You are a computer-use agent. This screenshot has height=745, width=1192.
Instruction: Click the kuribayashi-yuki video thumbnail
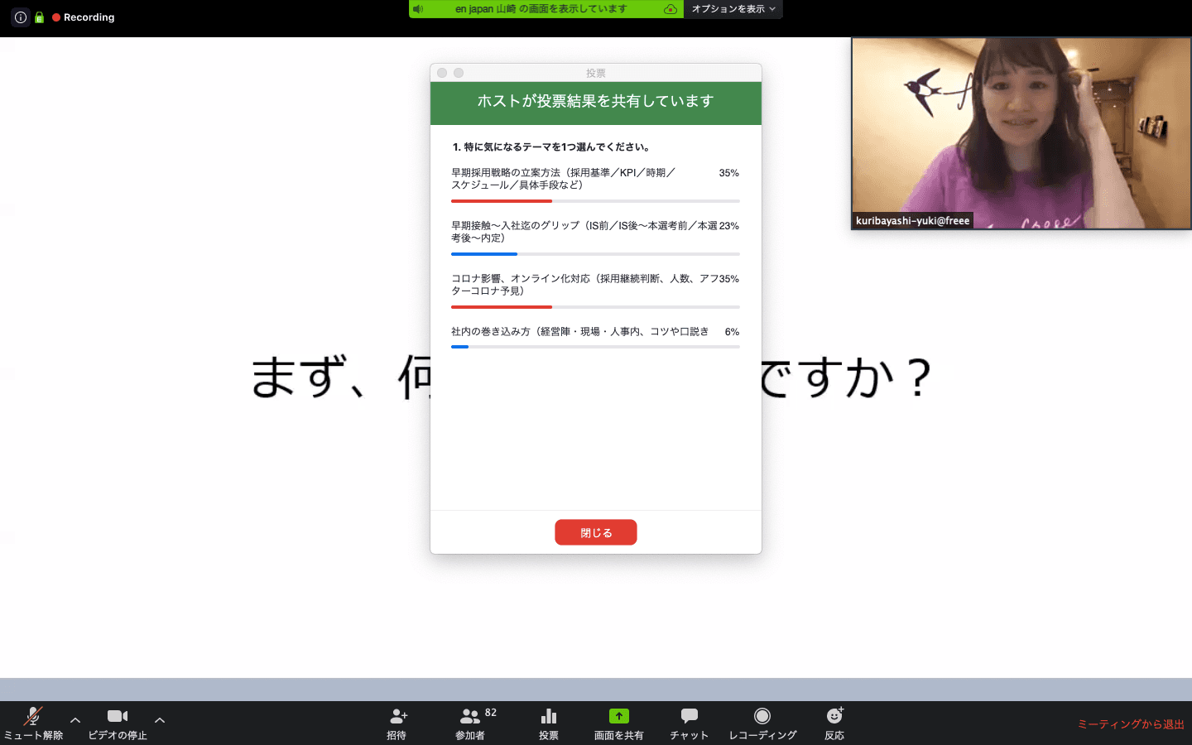pos(1021,133)
